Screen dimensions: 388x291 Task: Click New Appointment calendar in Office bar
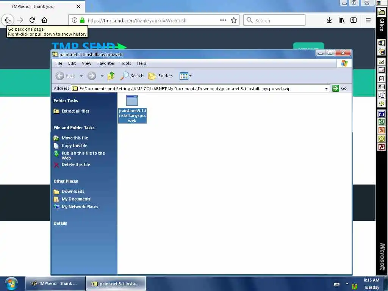[x=381, y=70]
